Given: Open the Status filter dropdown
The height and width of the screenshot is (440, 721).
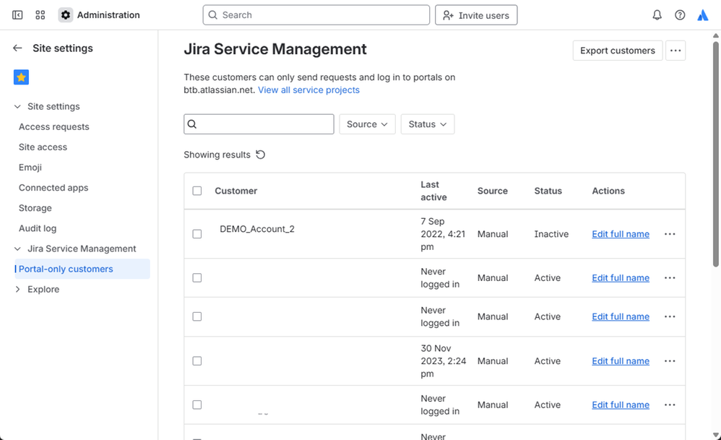Looking at the screenshot, I should (427, 124).
